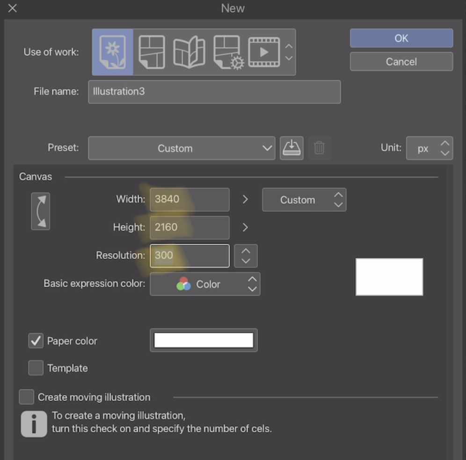Click the register preset save icon
The image size is (466, 460).
[291, 148]
